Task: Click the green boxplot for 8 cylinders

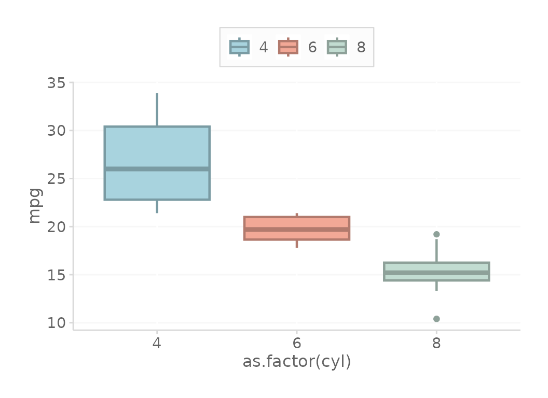Action: [x=436, y=271]
